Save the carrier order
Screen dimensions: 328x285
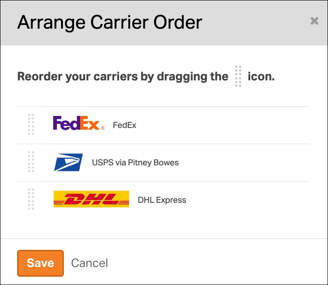click(x=40, y=263)
